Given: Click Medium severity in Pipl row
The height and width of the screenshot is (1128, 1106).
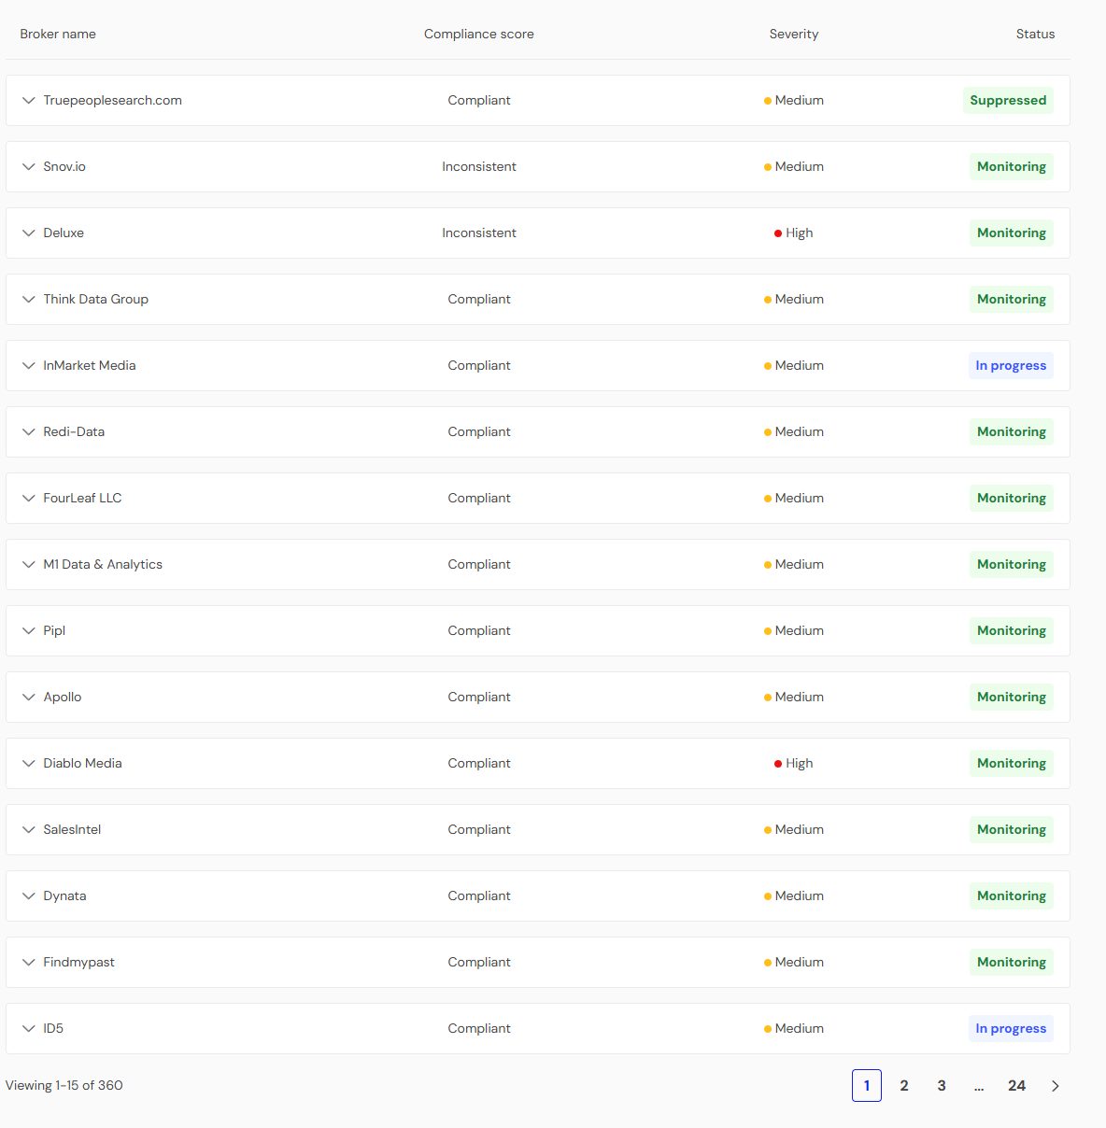Looking at the screenshot, I should (x=794, y=630).
